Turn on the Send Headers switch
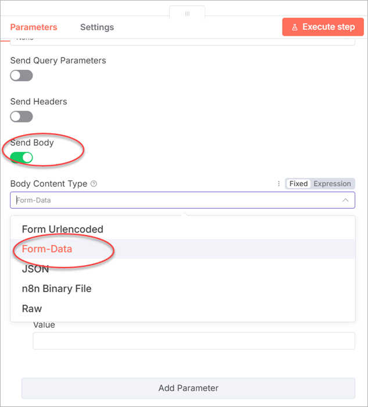The width and height of the screenshot is (368, 407). coord(22,116)
